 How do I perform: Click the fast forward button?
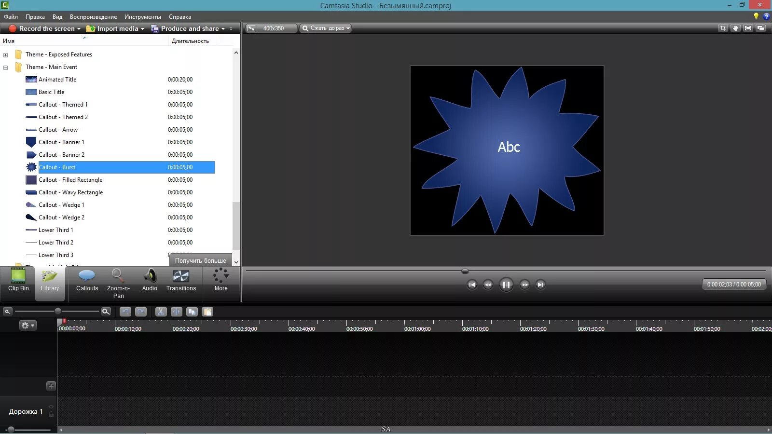click(x=524, y=285)
